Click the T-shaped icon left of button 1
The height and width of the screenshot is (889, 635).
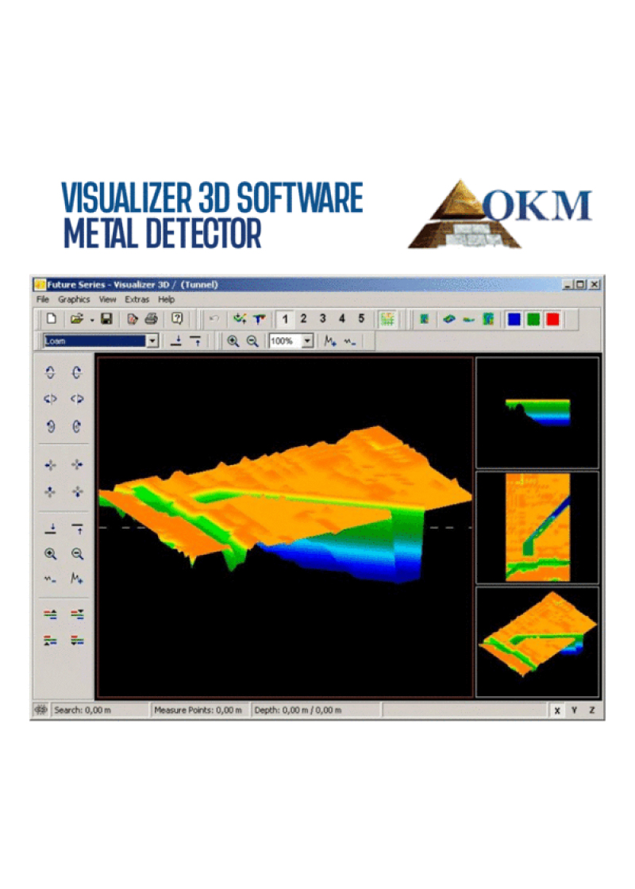pos(259,318)
